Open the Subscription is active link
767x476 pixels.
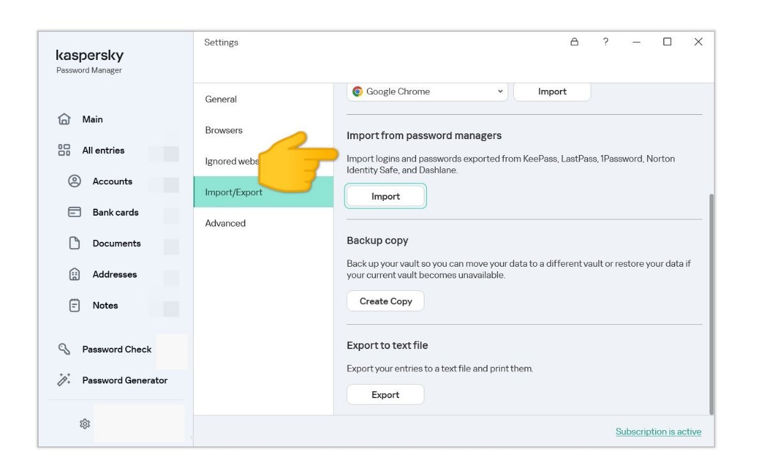click(x=658, y=432)
